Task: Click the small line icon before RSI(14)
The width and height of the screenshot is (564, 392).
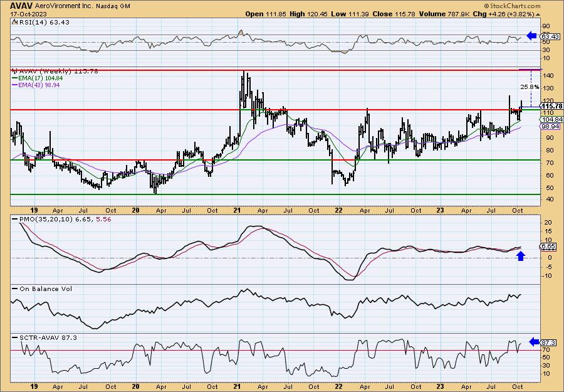Action: point(14,22)
